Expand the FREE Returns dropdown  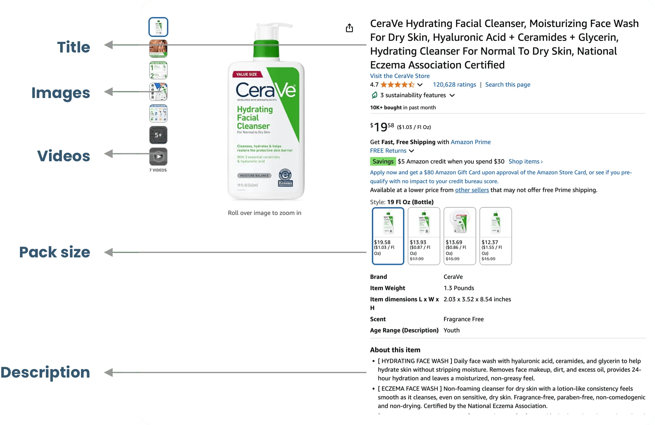[x=411, y=151]
